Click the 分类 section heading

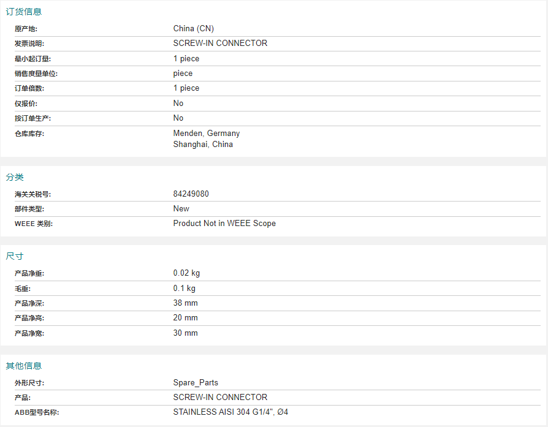pyautogui.click(x=15, y=177)
